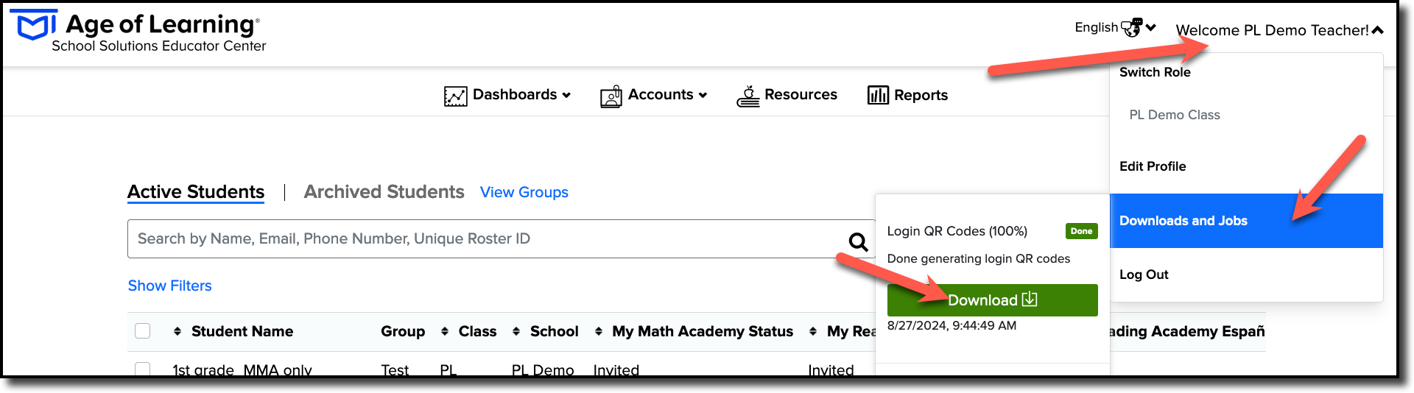Click the Dashboards chart icon
Image resolution: width=1414 pixels, height=393 pixels.
[x=456, y=96]
